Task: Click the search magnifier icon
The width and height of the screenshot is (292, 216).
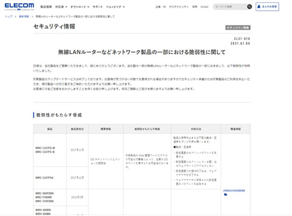Action: point(249,7)
